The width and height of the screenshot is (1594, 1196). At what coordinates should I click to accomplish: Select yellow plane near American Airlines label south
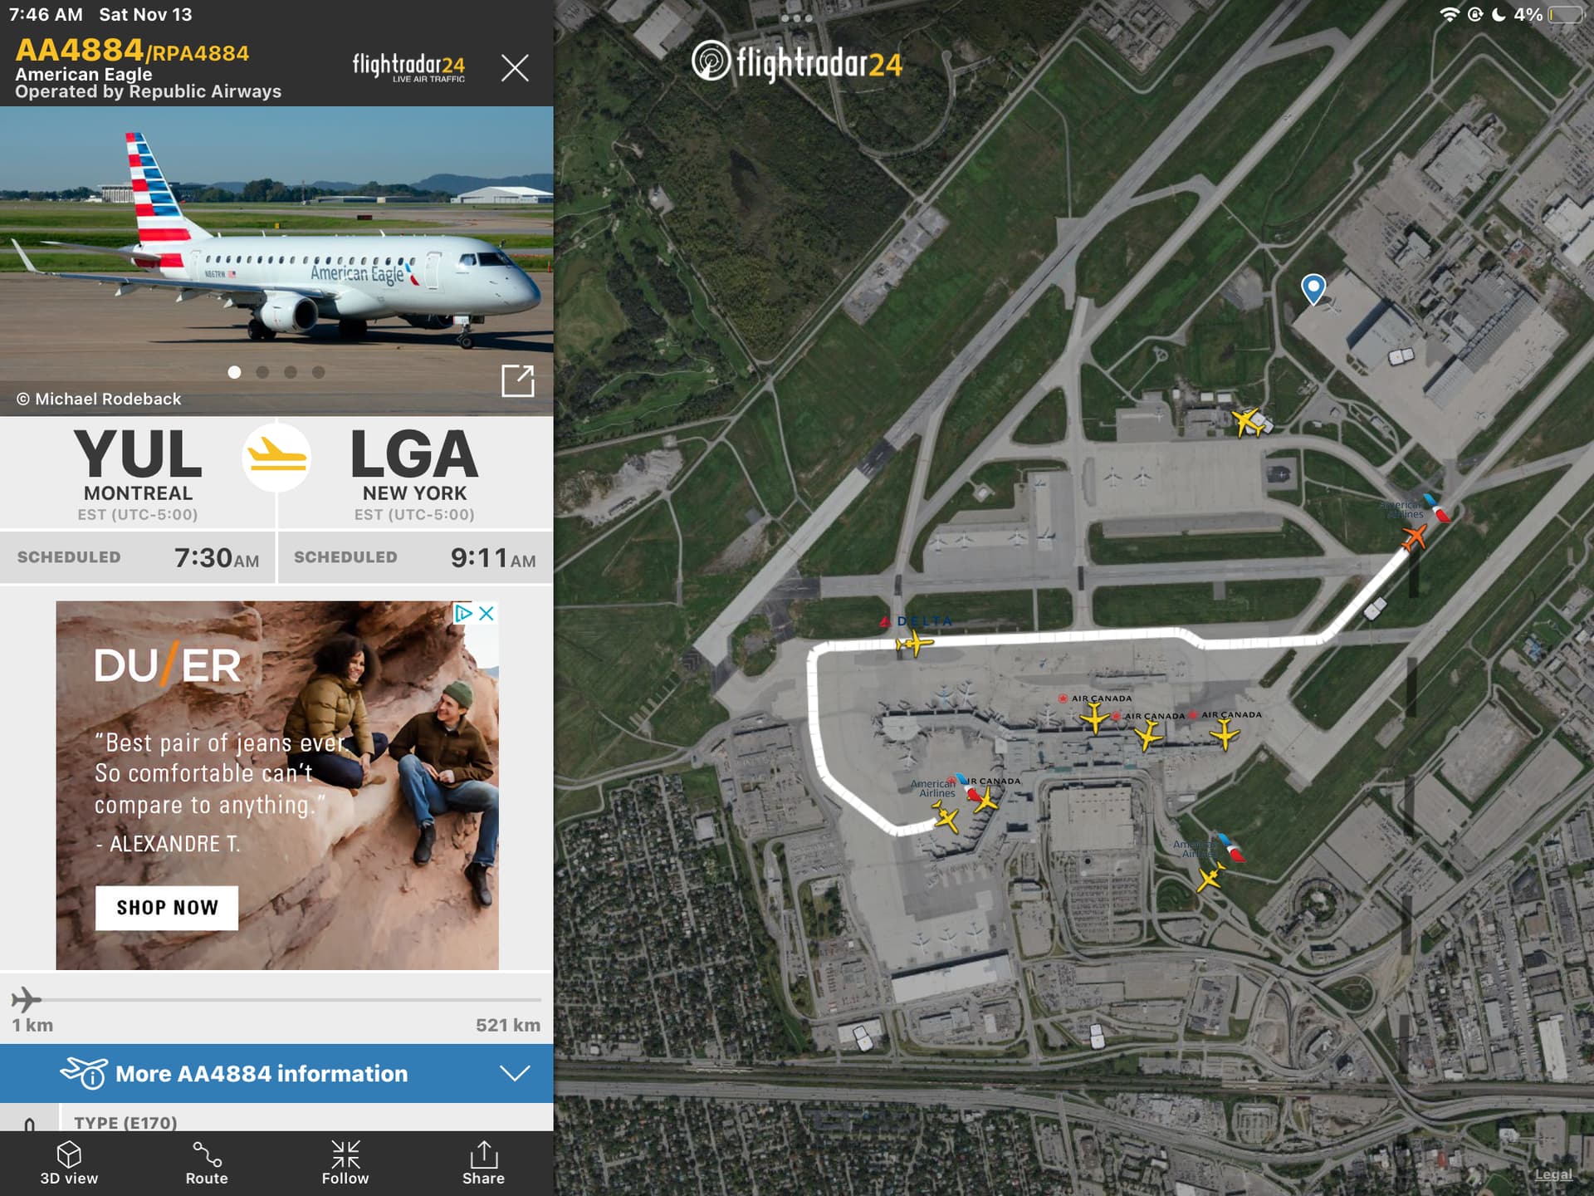coord(1210,877)
